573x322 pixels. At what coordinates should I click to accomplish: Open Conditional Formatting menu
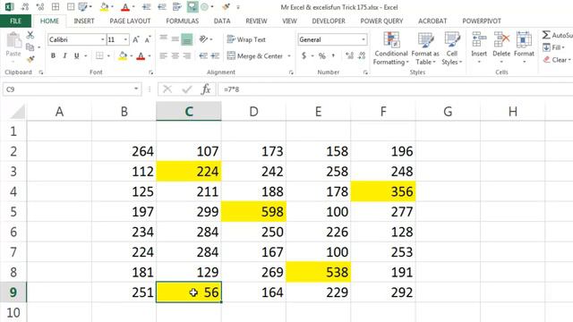tap(390, 48)
